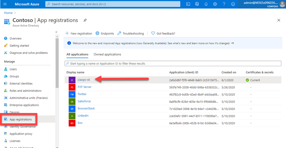
Task: Click the directory and subscription filter icon
Action: point(197,4)
